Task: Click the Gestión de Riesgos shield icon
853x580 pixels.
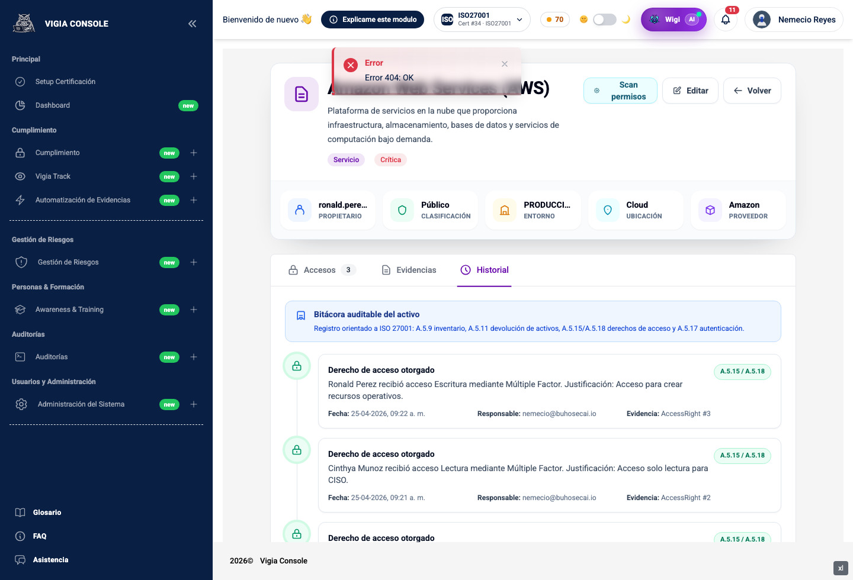Action: (x=21, y=262)
